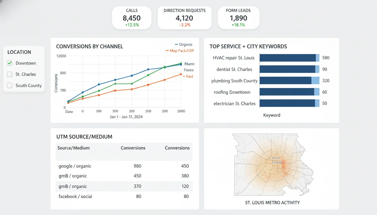Click the Paid line label
The image size is (377, 215).
188,76
